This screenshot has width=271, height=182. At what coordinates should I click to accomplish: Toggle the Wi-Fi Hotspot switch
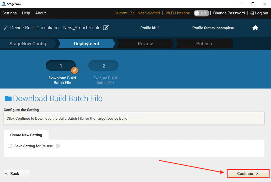201,13
